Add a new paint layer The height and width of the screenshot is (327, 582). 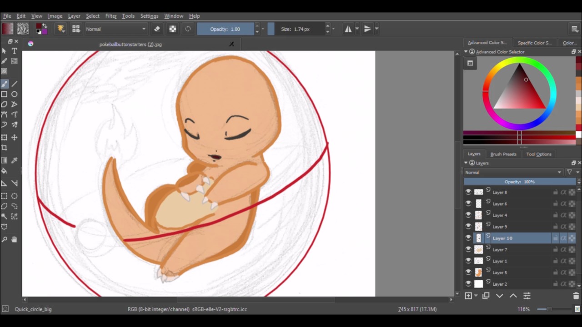click(468, 296)
